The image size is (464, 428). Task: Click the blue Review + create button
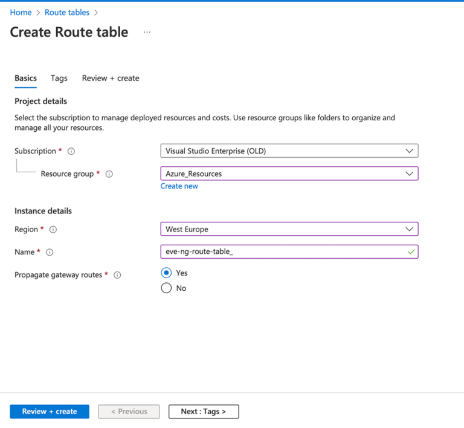pos(50,412)
